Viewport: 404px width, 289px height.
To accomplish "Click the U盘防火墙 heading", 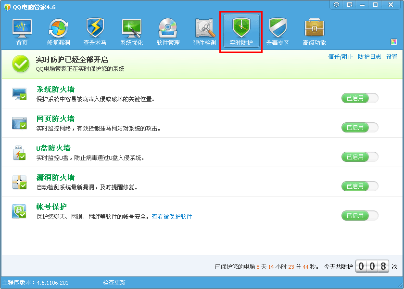I will click(x=53, y=148).
